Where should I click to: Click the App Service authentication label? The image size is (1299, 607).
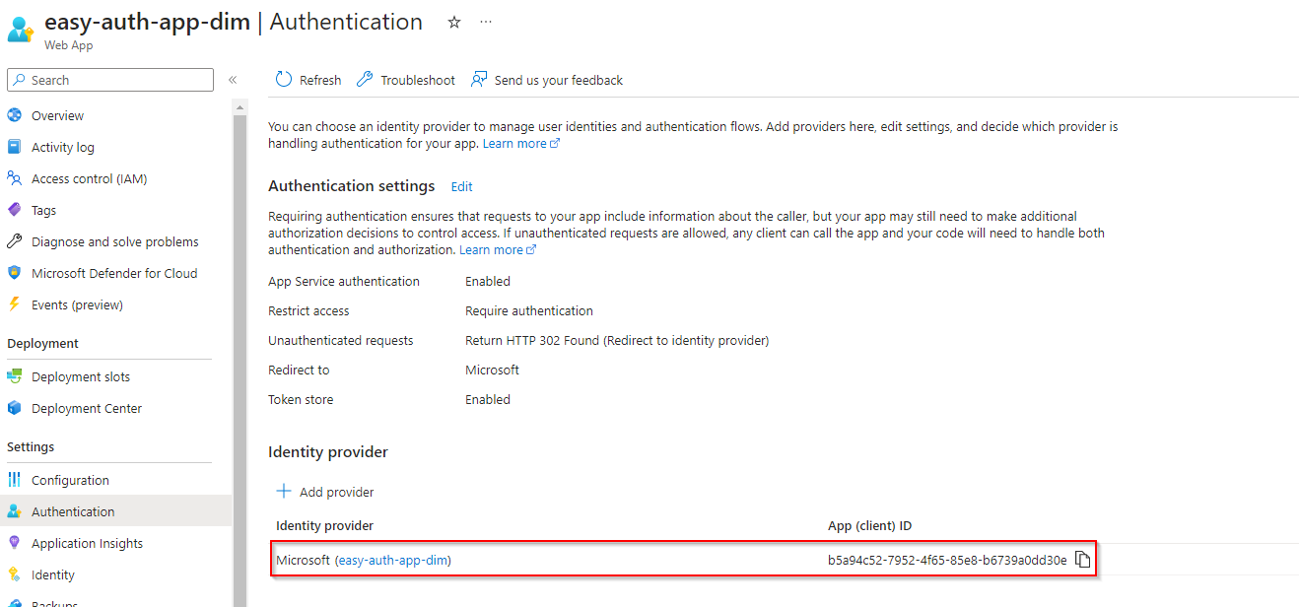click(344, 281)
